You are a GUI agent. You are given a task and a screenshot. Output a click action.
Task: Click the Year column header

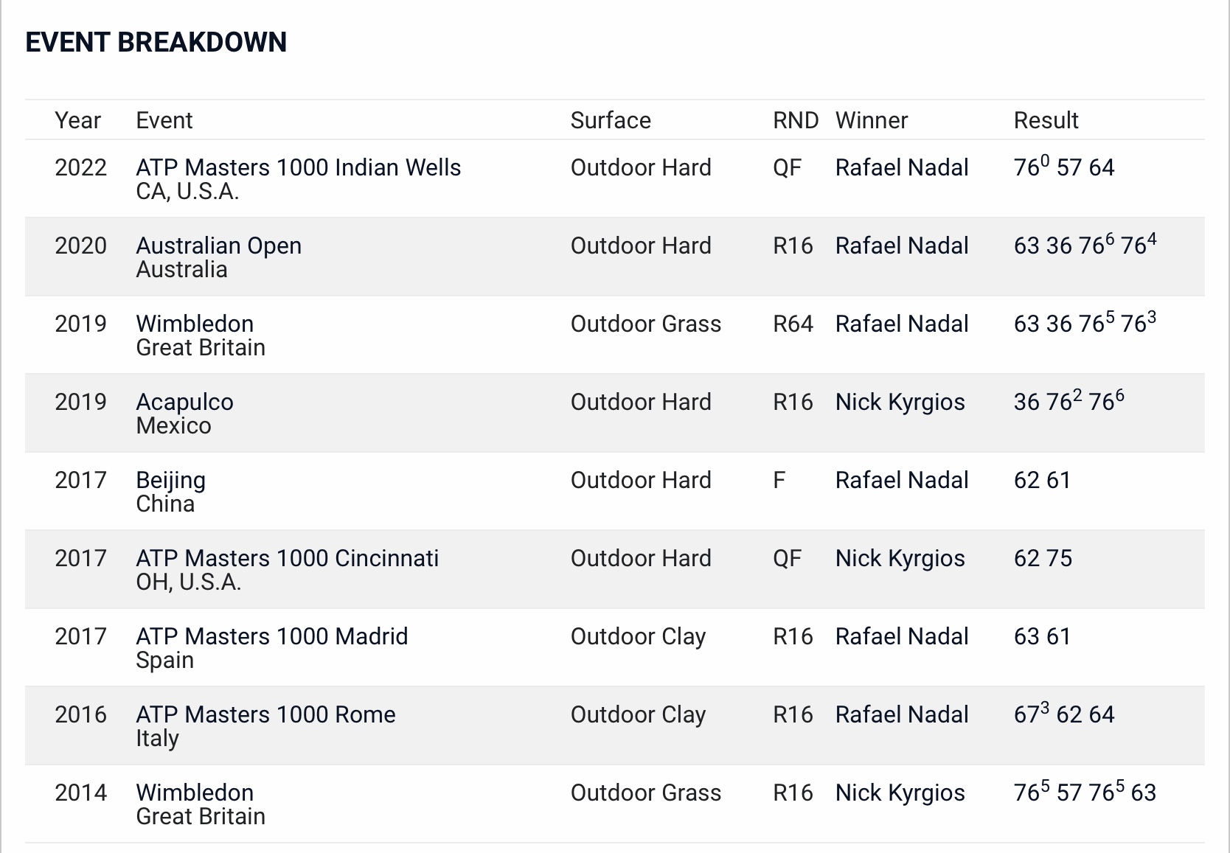pyautogui.click(x=77, y=120)
